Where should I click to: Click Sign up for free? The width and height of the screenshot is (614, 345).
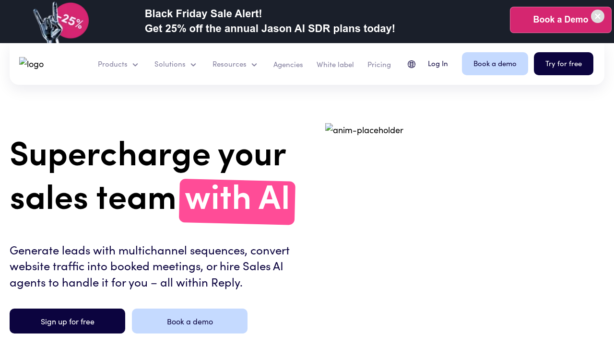67,321
